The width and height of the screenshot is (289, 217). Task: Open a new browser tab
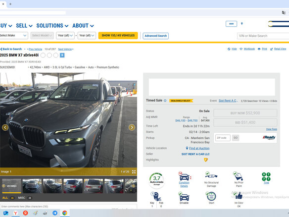[10, 4]
